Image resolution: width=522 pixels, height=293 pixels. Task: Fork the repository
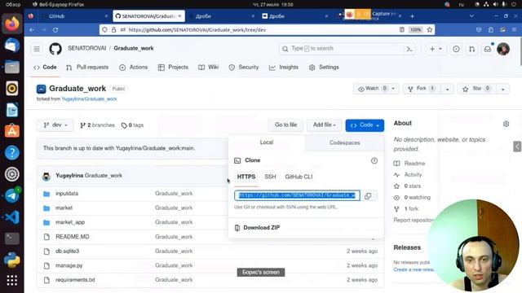(x=422, y=89)
